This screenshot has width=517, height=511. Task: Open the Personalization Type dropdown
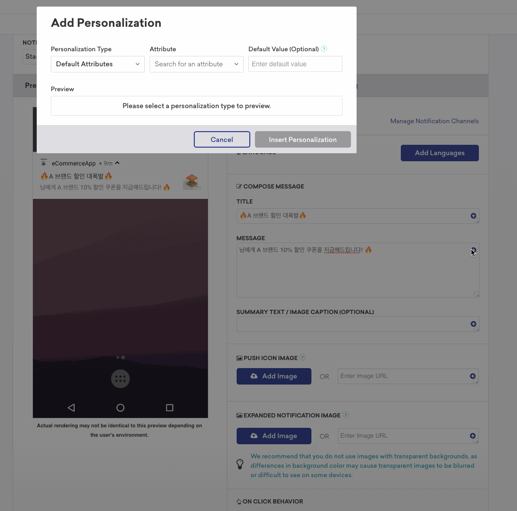[x=97, y=64]
